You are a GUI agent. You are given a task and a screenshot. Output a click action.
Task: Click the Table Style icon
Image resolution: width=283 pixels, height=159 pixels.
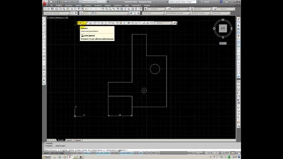[192, 9]
